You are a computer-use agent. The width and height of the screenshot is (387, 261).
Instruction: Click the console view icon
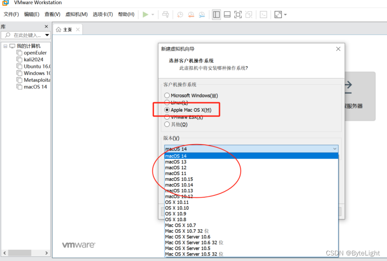[x=263, y=14]
